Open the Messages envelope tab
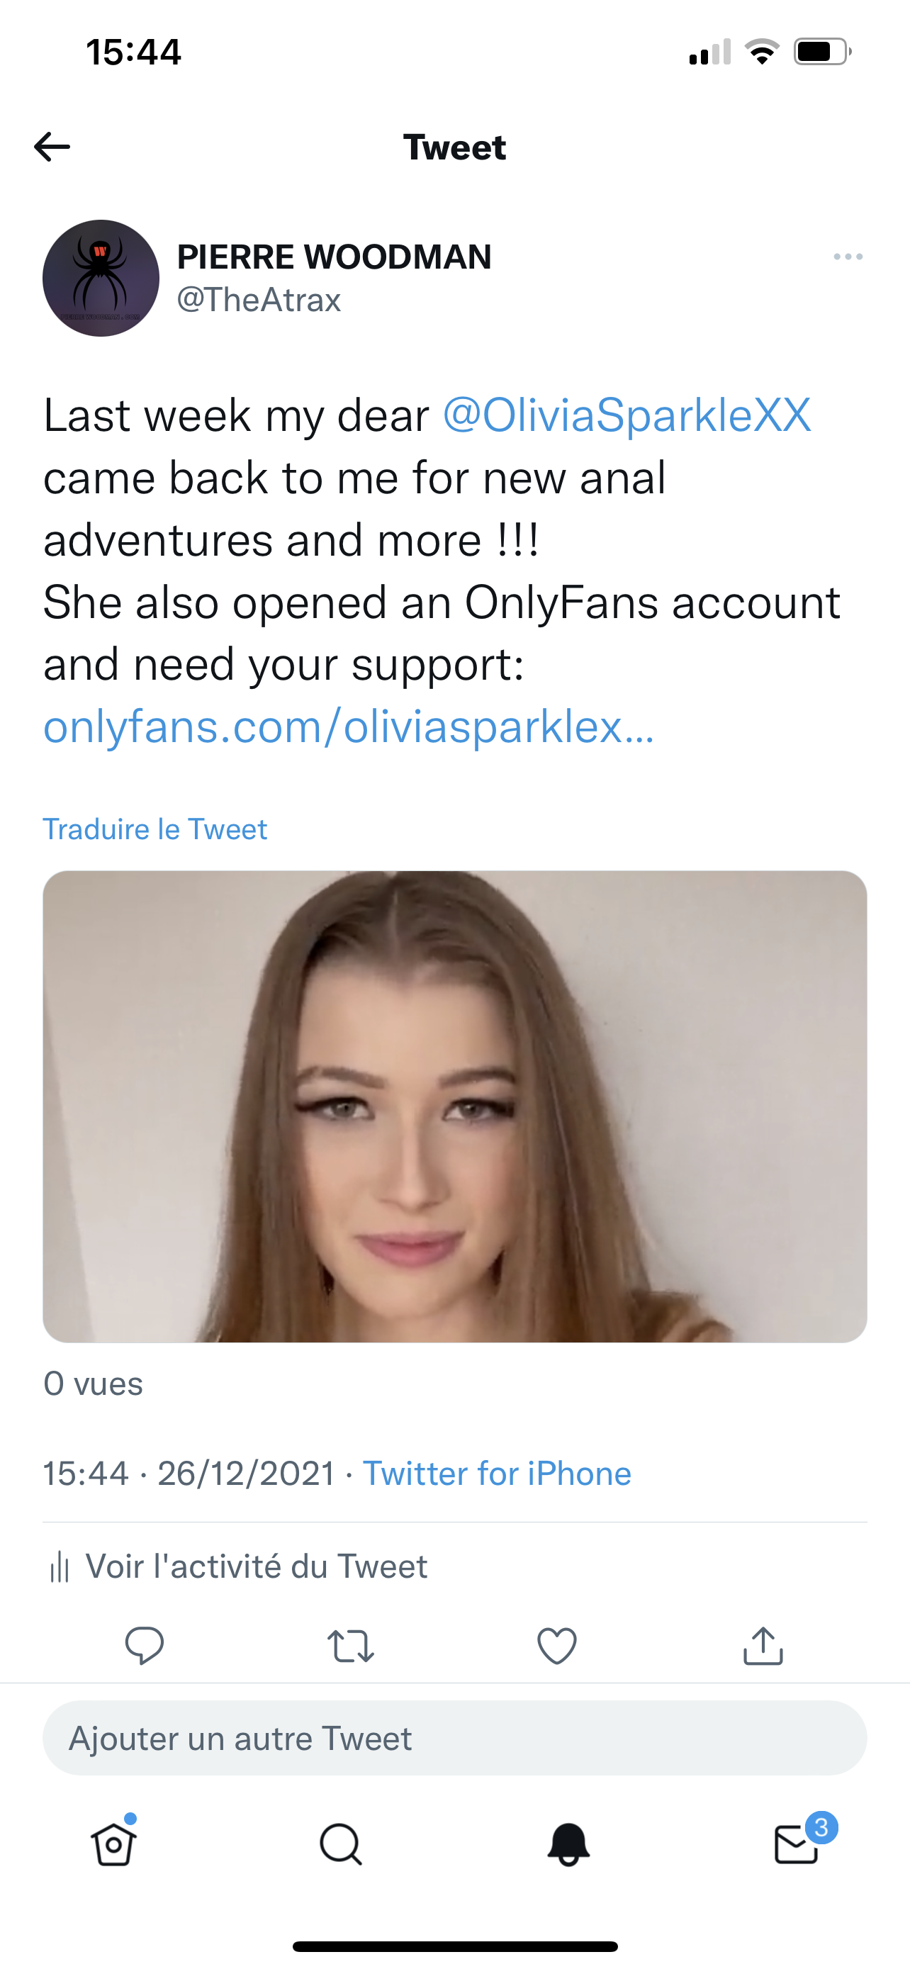This screenshot has height=1969, width=910. pos(796,1844)
